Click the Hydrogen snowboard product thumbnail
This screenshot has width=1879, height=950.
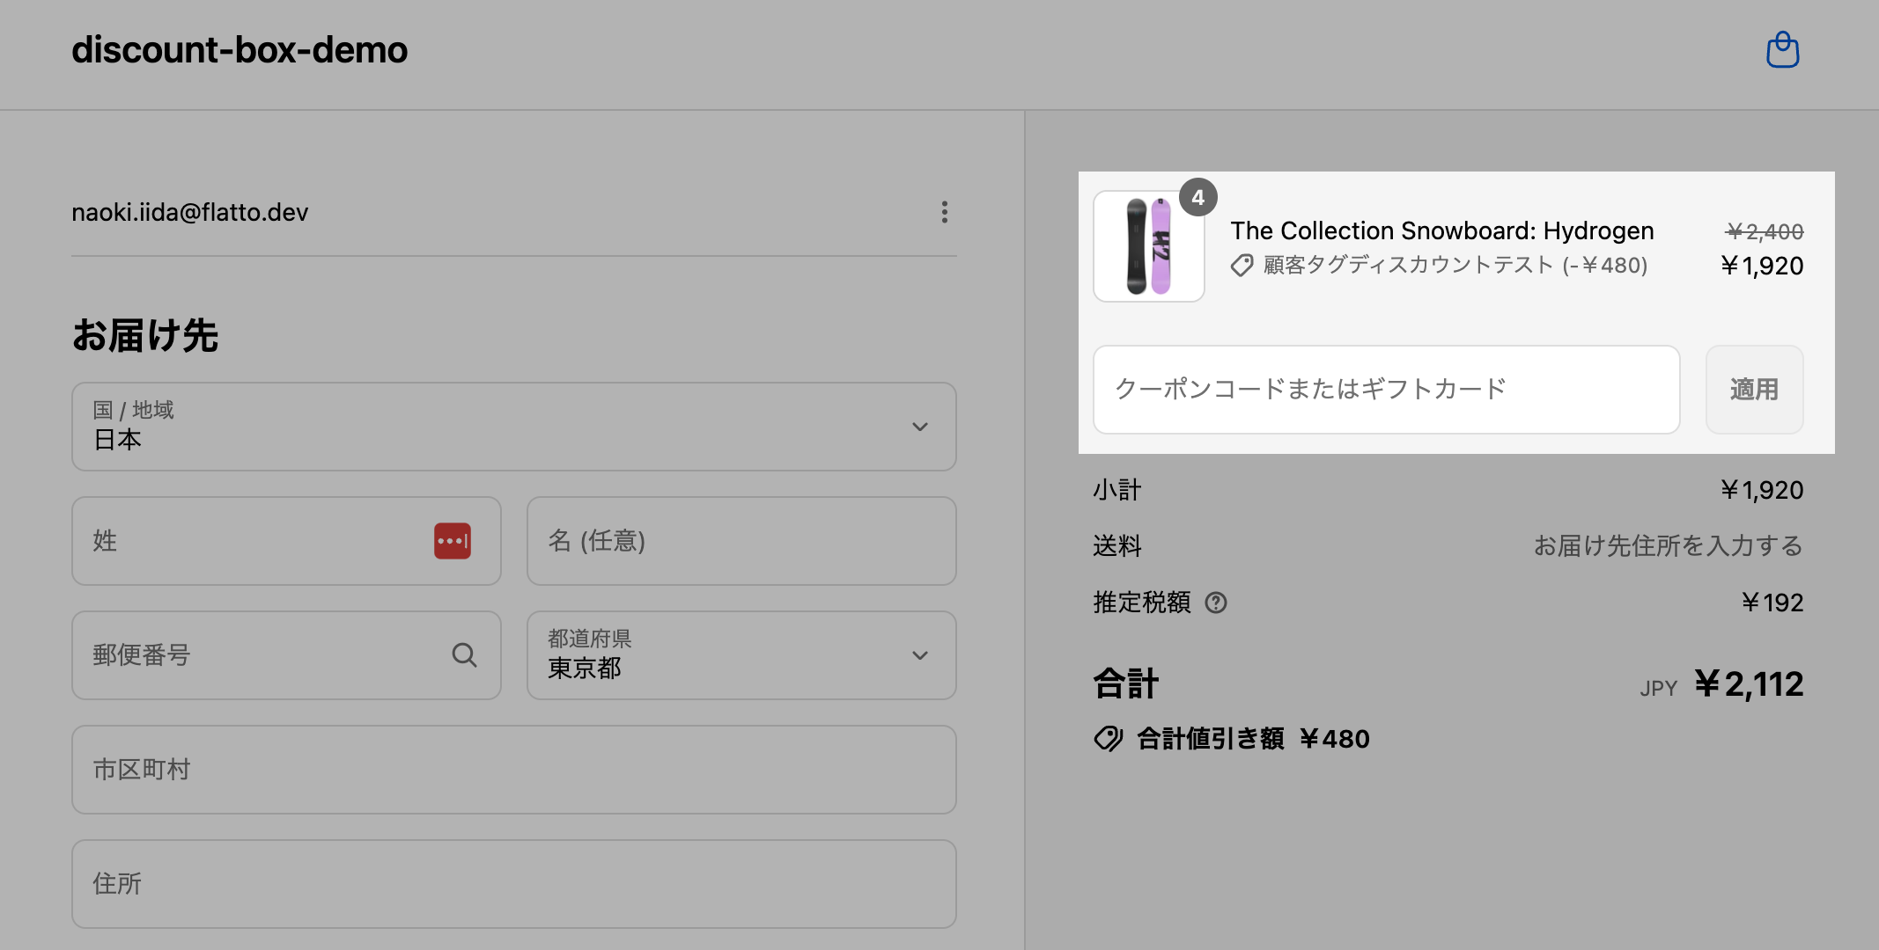[1148, 247]
